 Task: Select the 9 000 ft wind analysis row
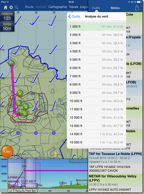point(96,93)
